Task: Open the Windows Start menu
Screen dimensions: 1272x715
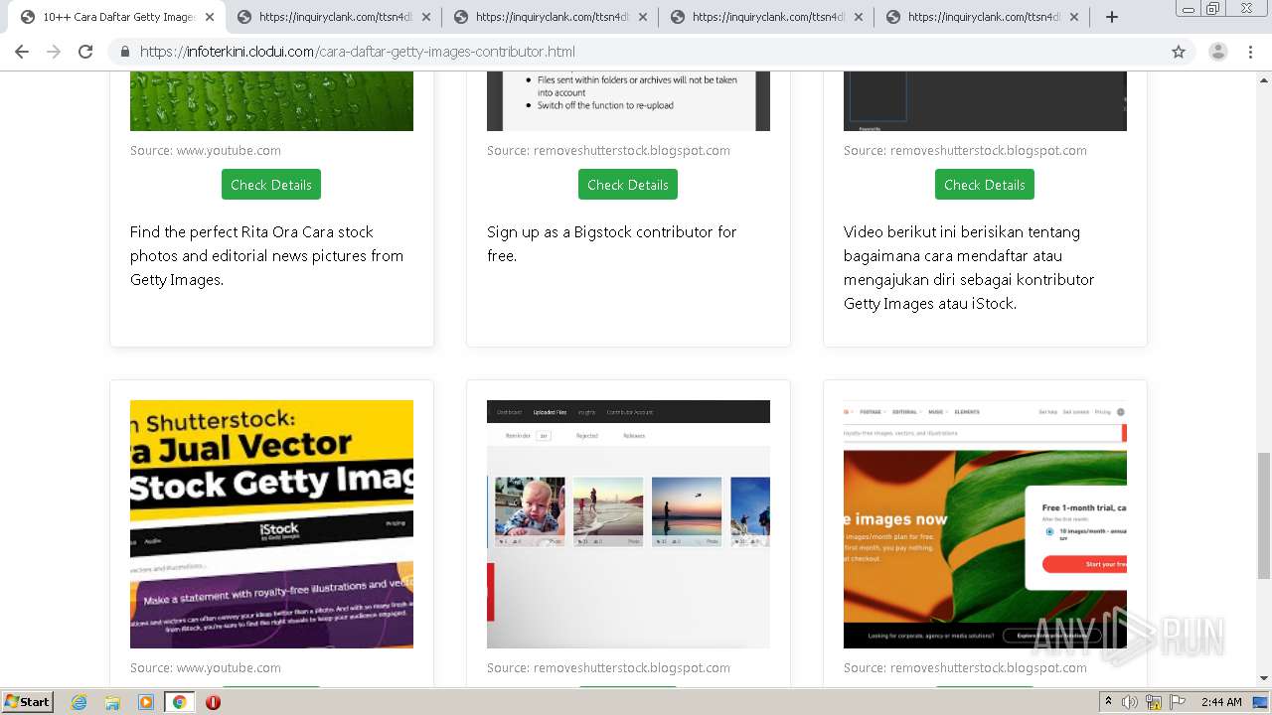Action: tap(27, 702)
